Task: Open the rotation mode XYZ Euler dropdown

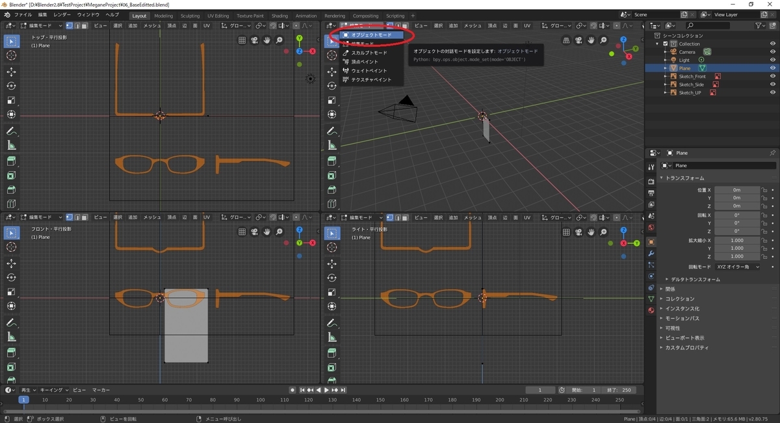Action: click(x=737, y=267)
